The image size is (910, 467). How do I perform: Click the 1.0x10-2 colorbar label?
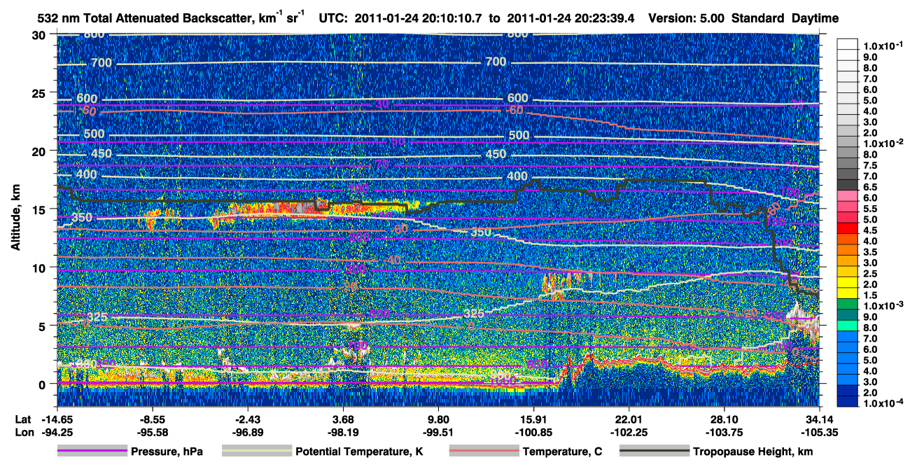[x=884, y=144]
